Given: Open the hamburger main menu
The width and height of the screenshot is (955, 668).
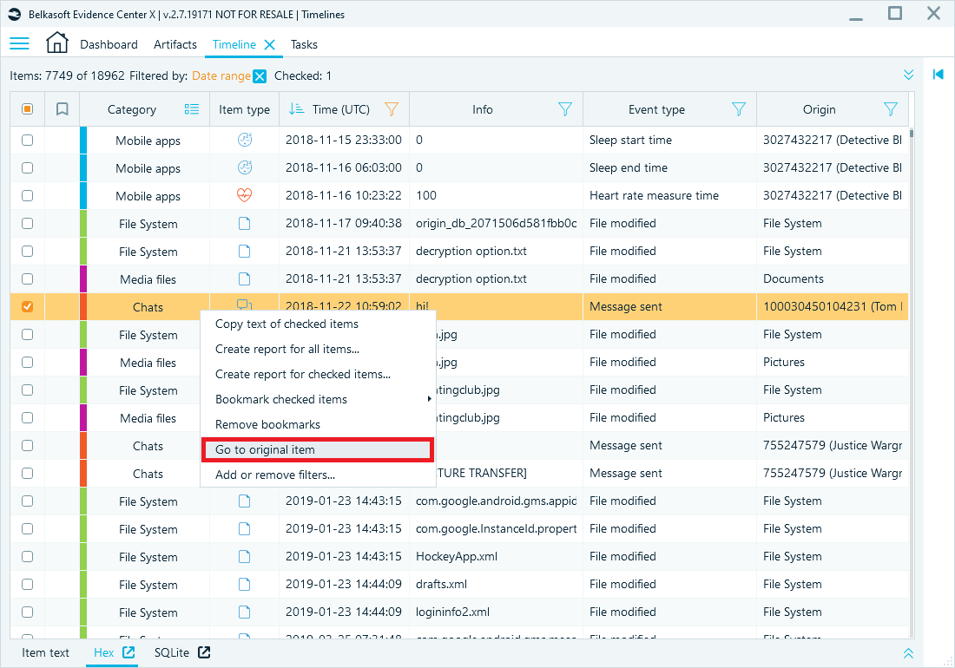Looking at the screenshot, I should (19, 43).
